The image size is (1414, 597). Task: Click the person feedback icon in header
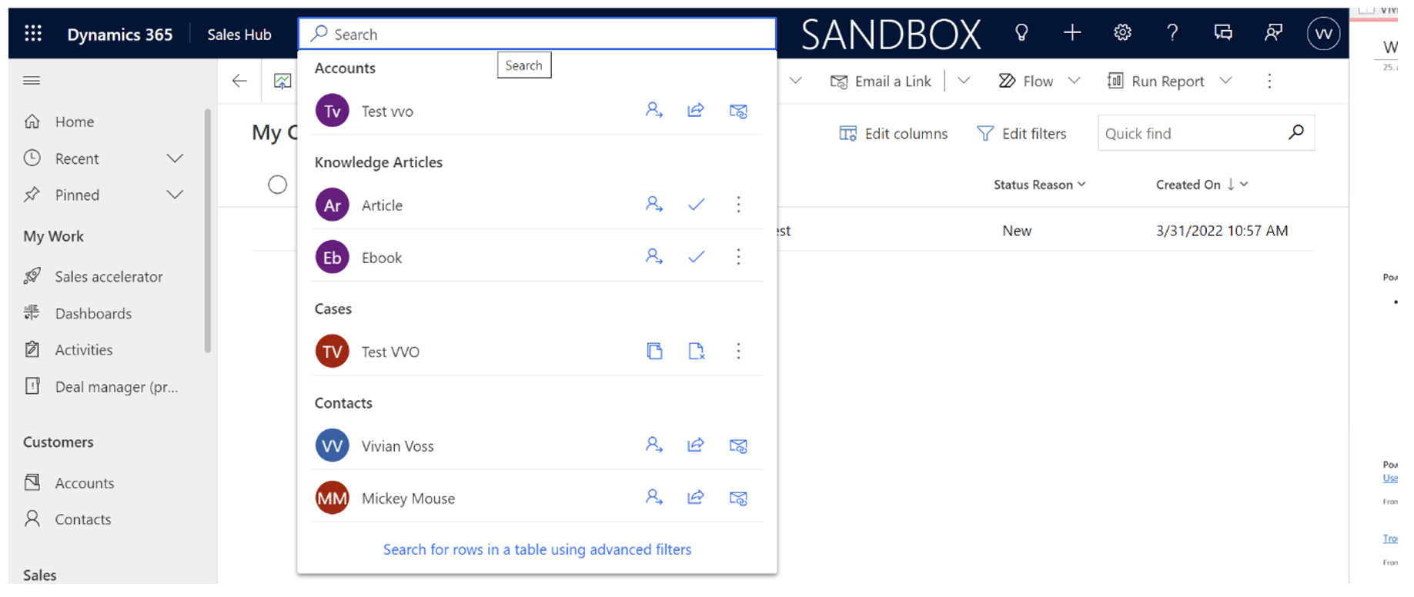[1273, 32]
